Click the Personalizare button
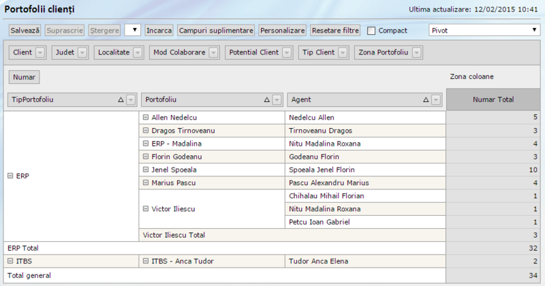545x286 pixels. pyautogui.click(x=282, y=31)
